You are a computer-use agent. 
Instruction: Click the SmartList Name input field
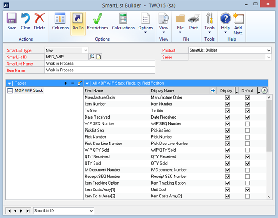tap(100, 63)
